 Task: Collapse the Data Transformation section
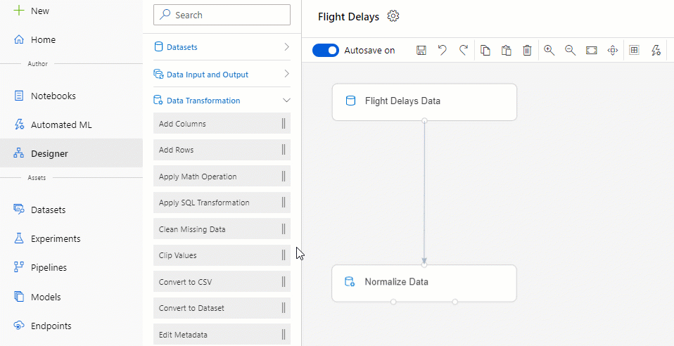point(222,101)
